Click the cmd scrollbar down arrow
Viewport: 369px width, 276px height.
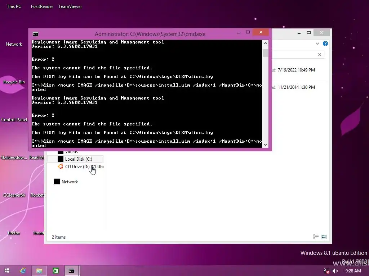click(266, 145)
